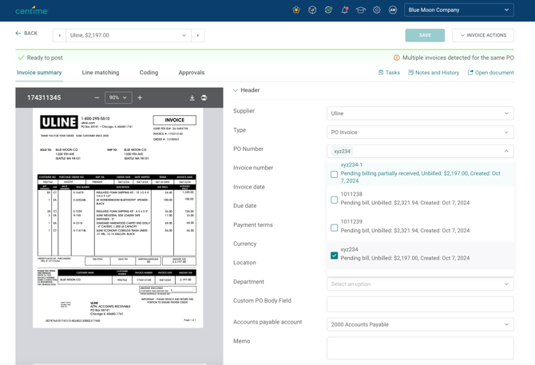Open Department Select an option dropdown

point(420,284)
